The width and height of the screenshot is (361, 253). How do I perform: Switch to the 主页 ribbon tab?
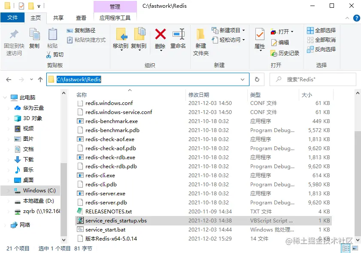pos(36,18)
